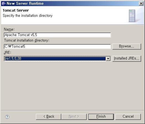
Task: Browse for the Tomcat installation directory
Action: click(x=126, y=46)
